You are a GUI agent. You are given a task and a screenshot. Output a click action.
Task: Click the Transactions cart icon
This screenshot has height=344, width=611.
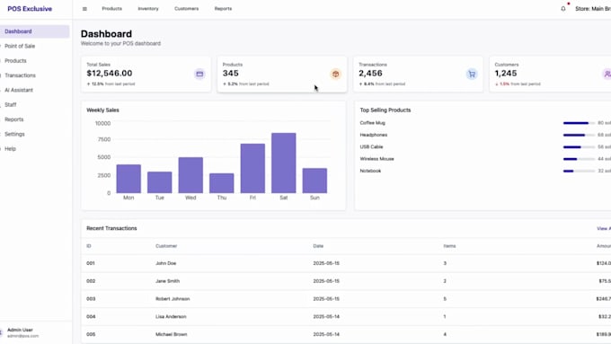click(x=472, y=74)
